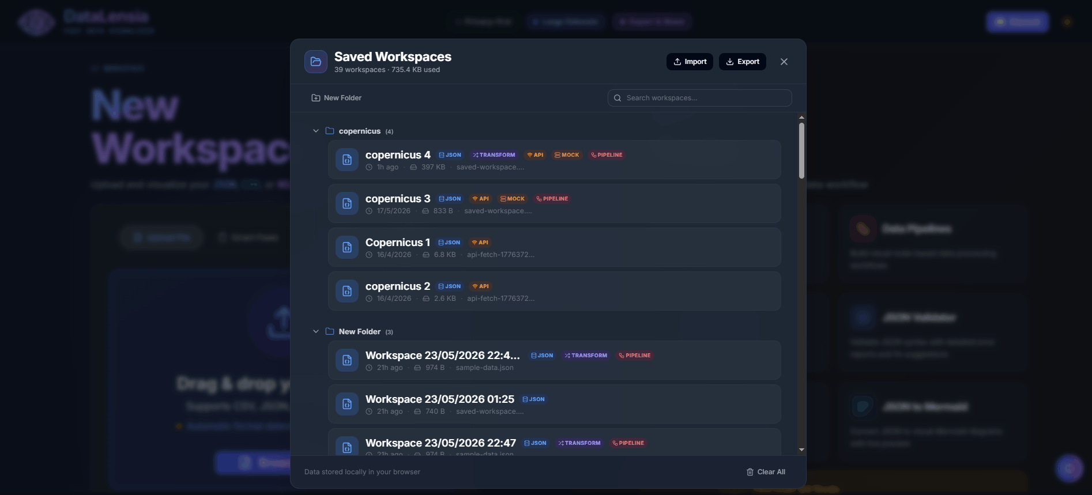The image size is (1092, 495).
Task: Click file icon of Workspace 23/05/2026 01:25
Action: (347, 404)
